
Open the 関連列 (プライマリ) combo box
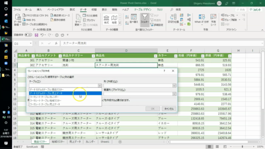coord(140,94)
